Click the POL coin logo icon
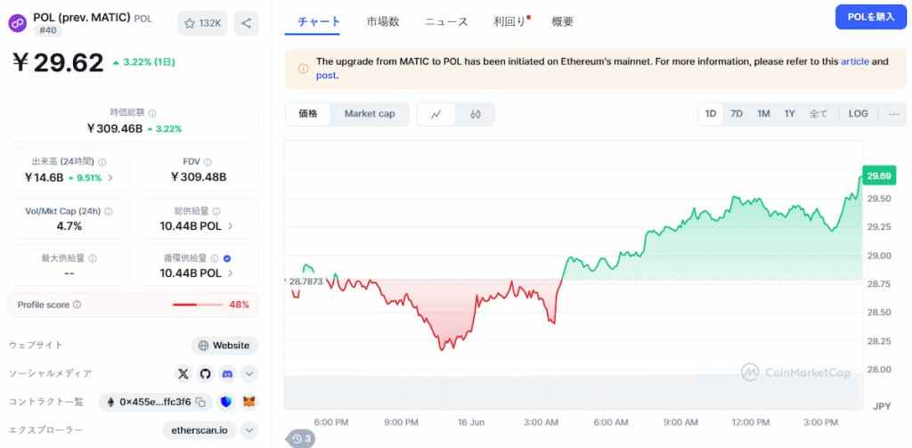The width and height of the screenshot is (912, 448). [17, 23]
